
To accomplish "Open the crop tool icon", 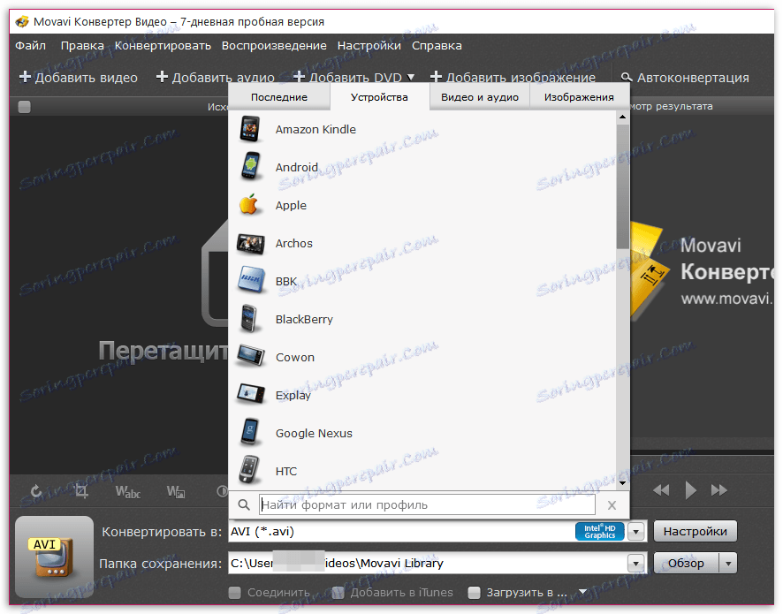I will 81,491.
